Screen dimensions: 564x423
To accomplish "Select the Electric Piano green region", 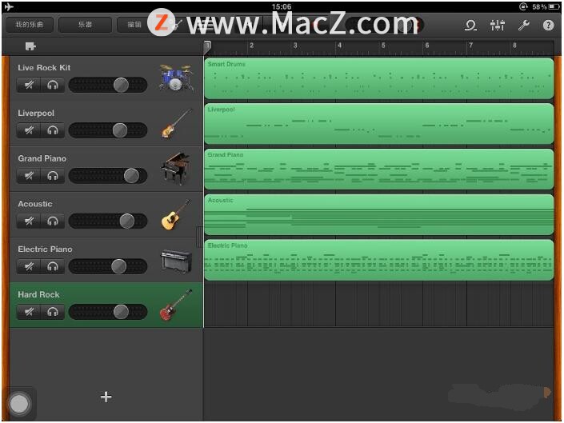I will (379, 260).
